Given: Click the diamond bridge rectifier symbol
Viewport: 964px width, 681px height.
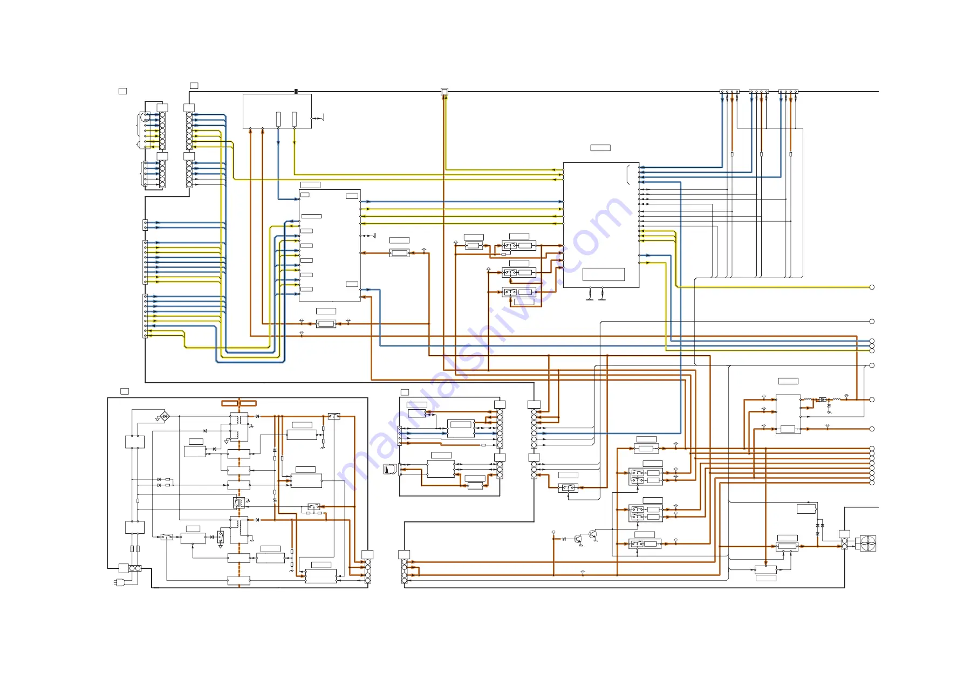Looking at the screenshot, I should pyautogui.click(x=165, y=416).
